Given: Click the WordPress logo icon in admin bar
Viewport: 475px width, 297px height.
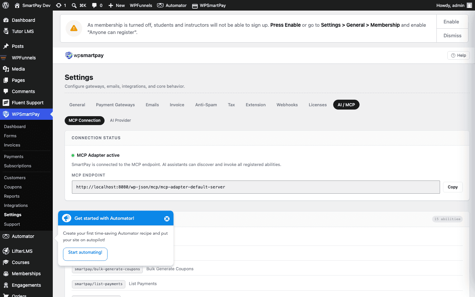Looking at the screenshot, I should [x=6, y=5].
